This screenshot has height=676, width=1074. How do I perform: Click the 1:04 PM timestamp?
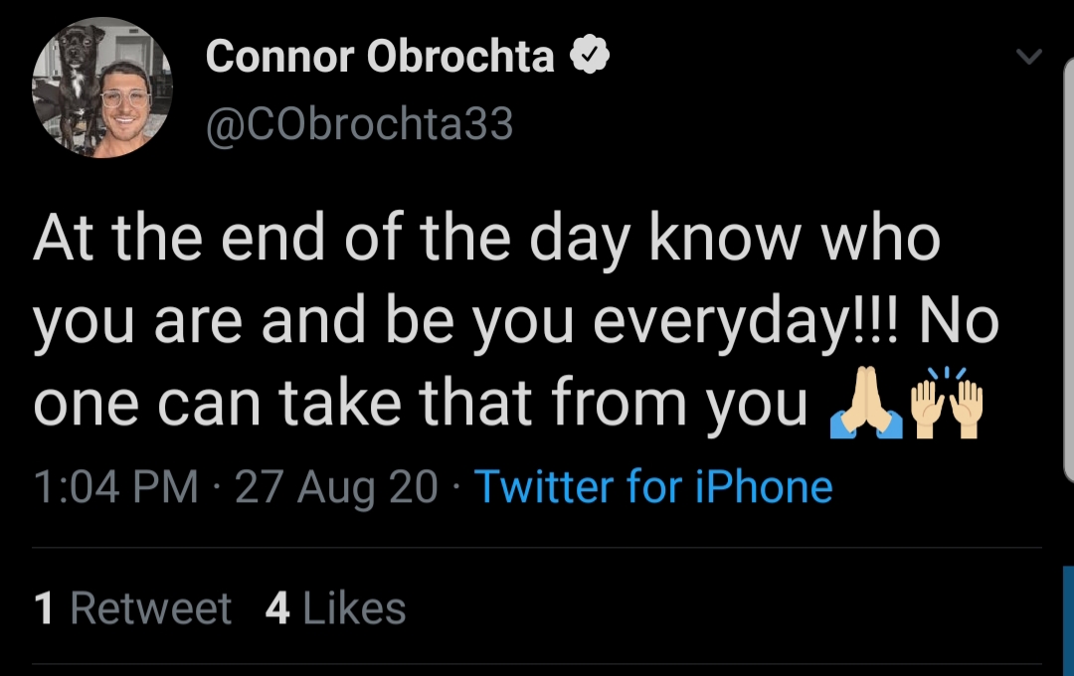point(115,487)
